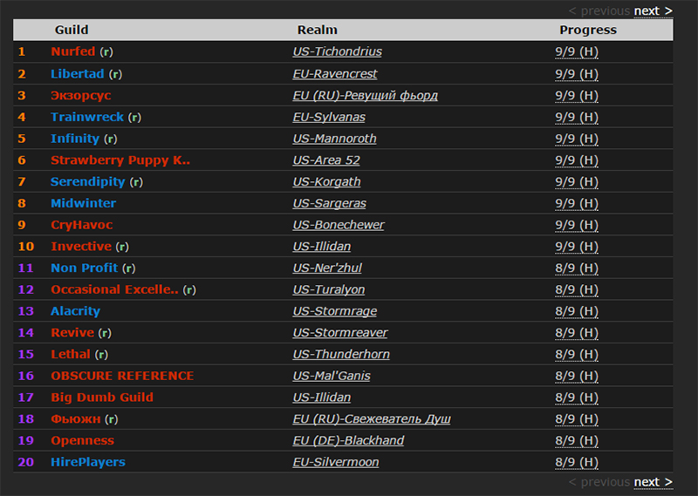Open the Openness guild link
The height and width of the screenshot is (496, 698).
[82, 441]
